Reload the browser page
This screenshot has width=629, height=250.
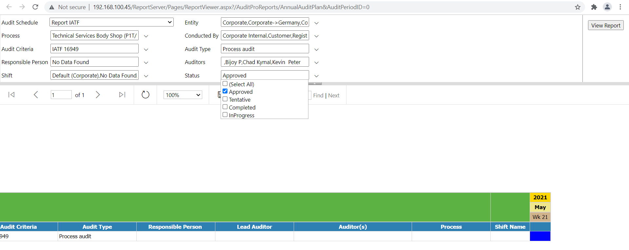(x=35, y=7)
